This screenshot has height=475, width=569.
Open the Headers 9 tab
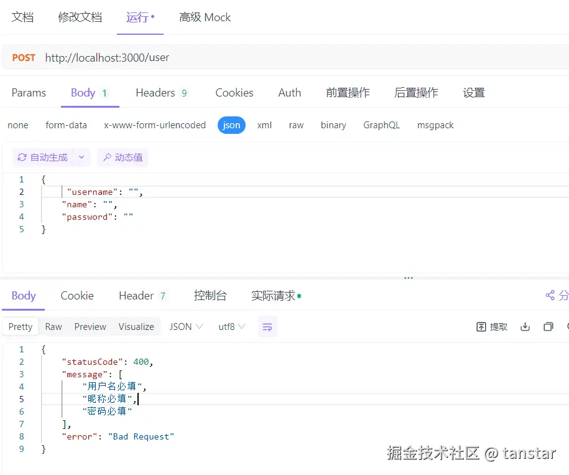pyautogui.click(x=162, y=93)
